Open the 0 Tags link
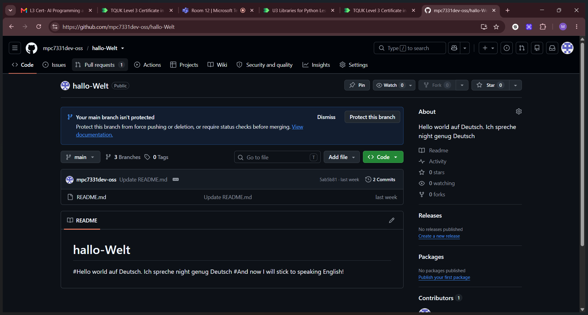The image size is (588, 315). tap(157, 157)
